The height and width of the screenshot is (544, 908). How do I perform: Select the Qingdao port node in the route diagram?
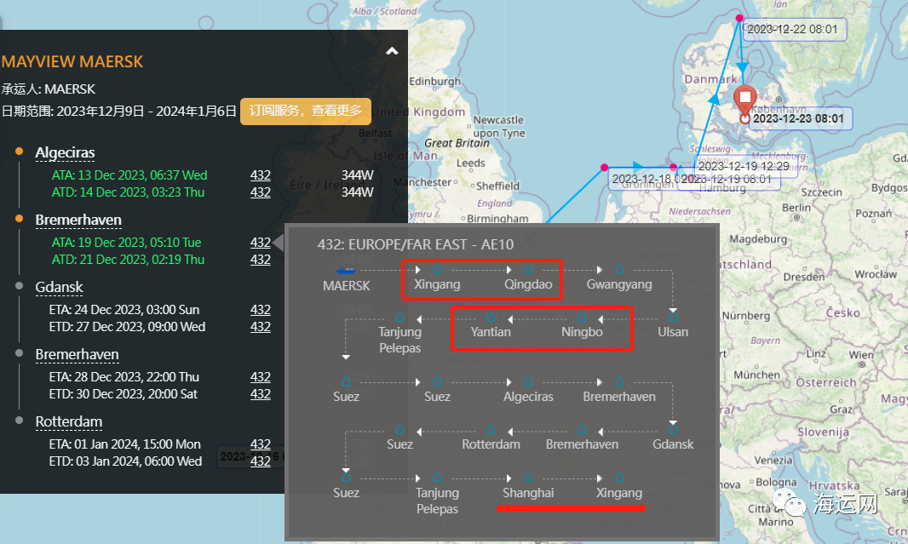click(x=528, y=270)
